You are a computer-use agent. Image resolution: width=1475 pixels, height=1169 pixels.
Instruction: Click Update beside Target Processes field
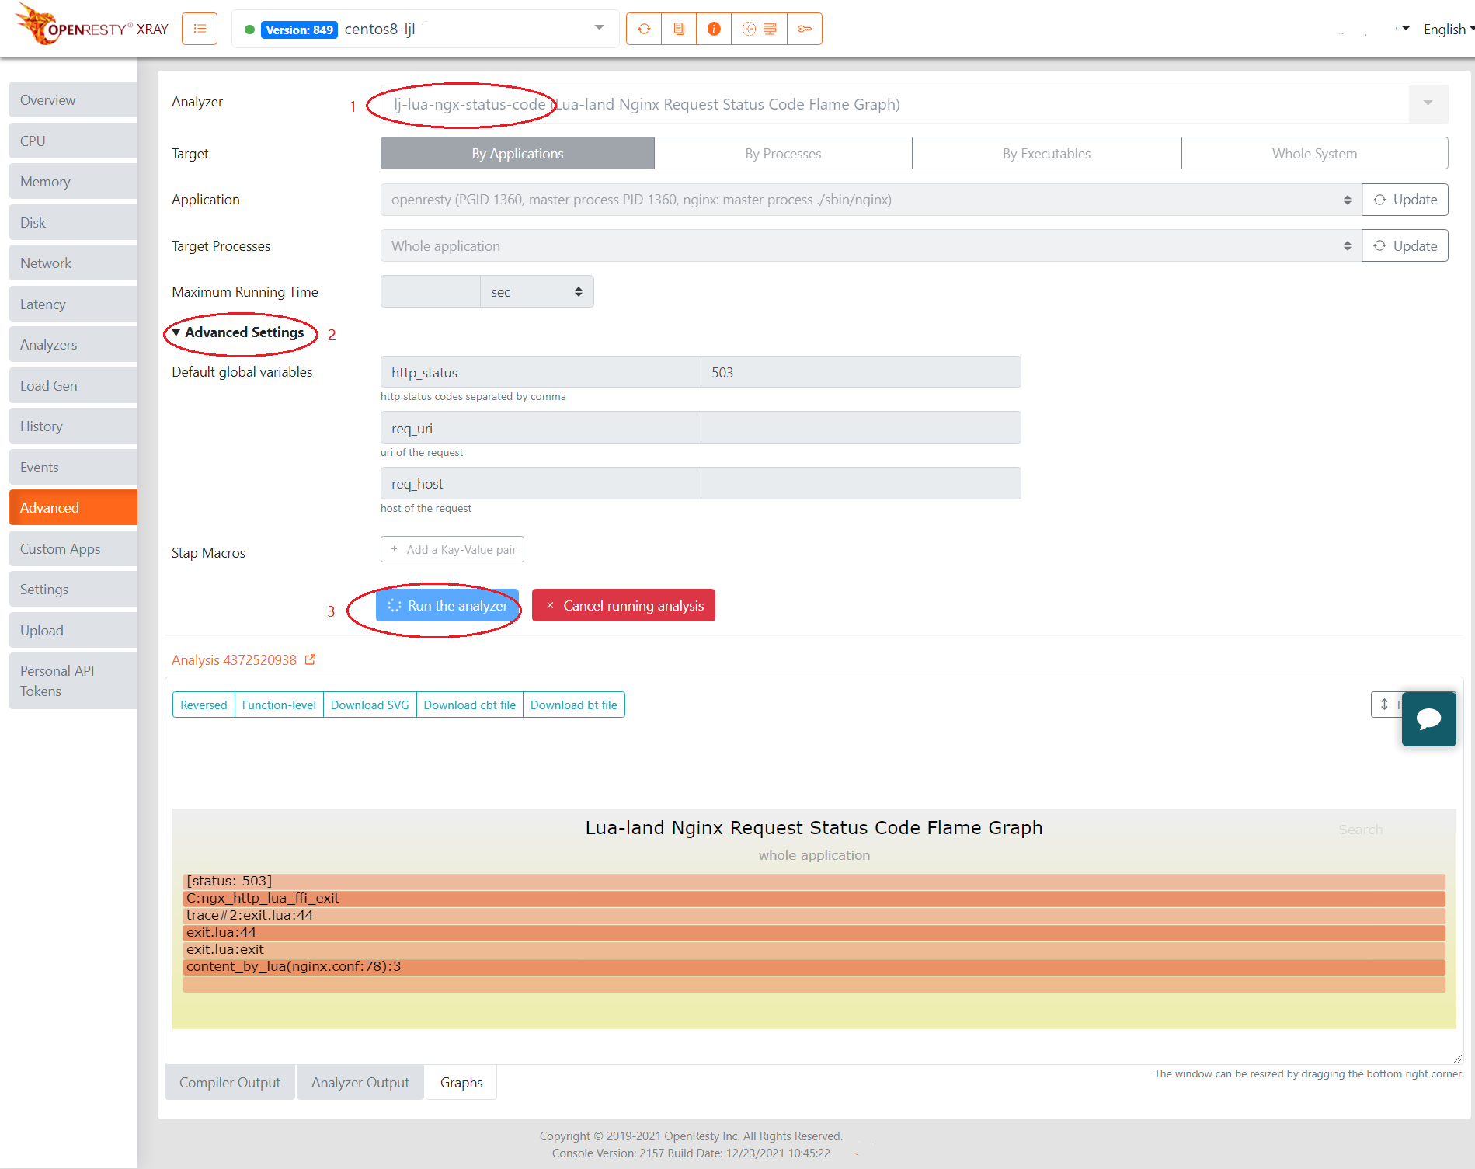[1404, 245]
